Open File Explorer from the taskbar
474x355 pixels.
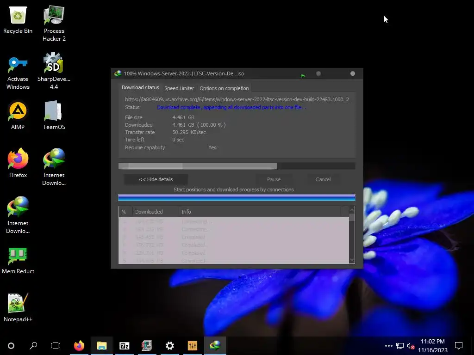[102, 346]
